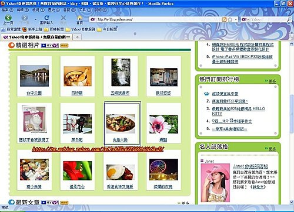Screen dimensions: 294x212
Task: Open the history dropdown next to forward button
Action: (35, 19)
